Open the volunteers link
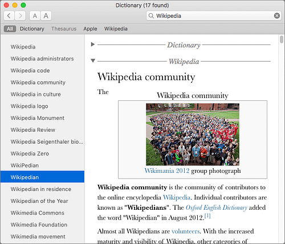The image size is (285, 244). click(x=186, y=231)
